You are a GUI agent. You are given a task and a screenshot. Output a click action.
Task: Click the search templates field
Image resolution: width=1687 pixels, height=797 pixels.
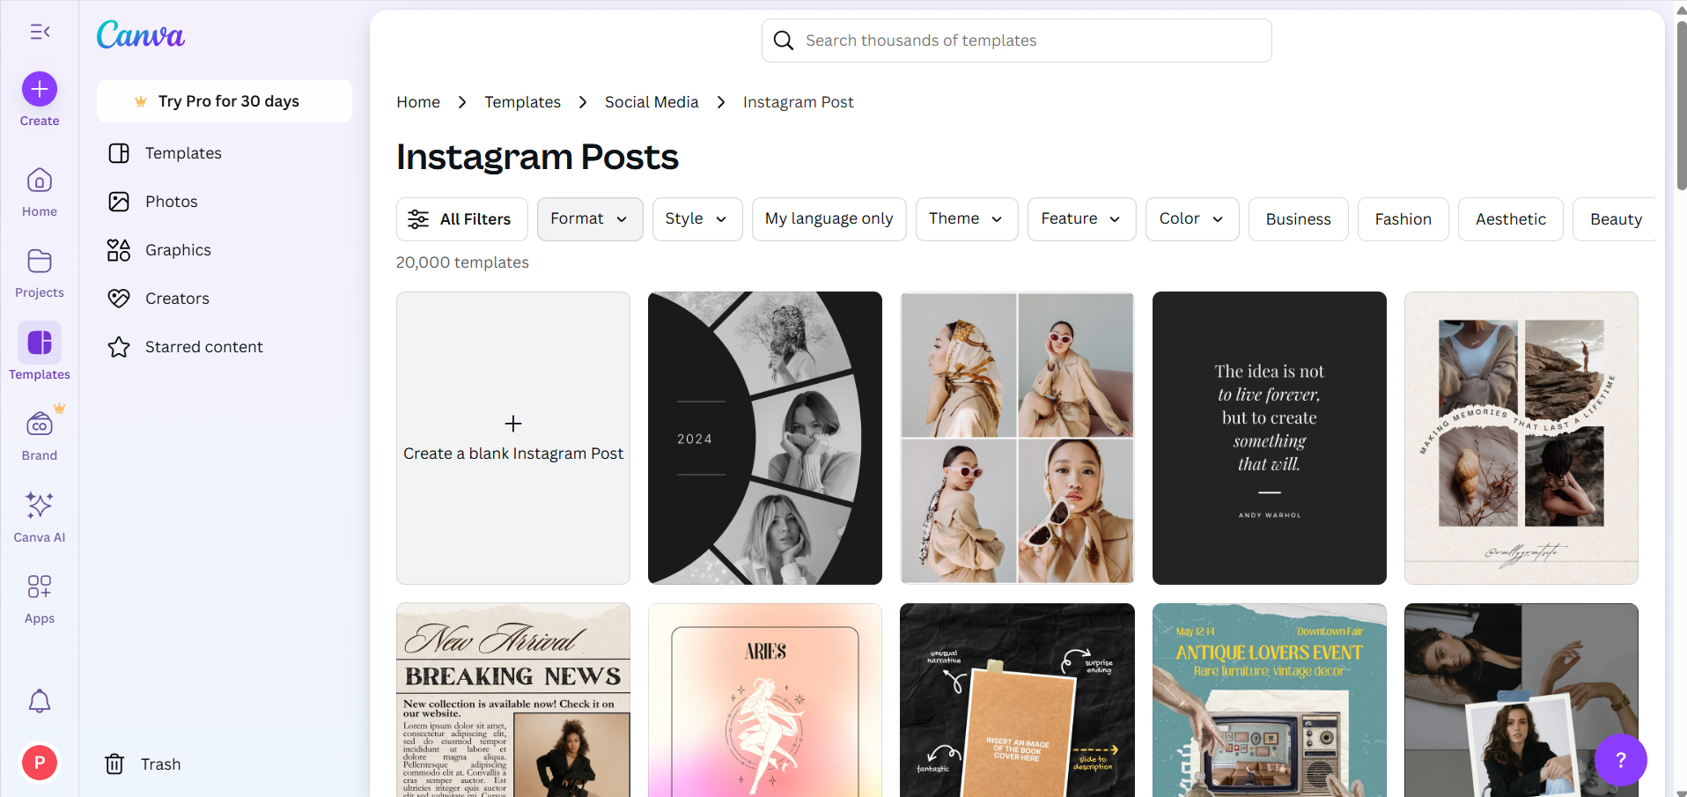tap(1017, 41)
